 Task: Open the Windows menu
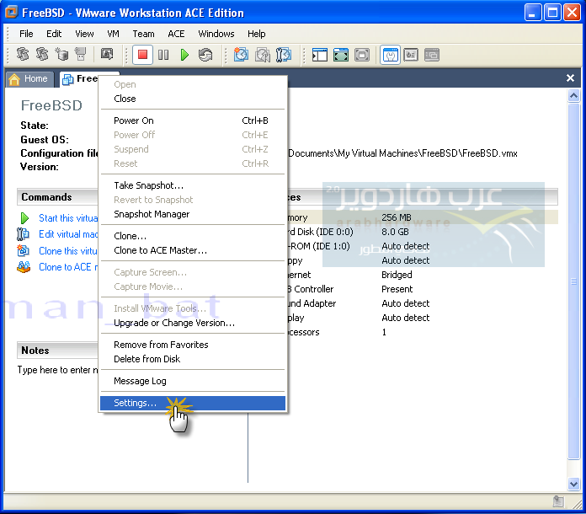(x=216, y=34)
